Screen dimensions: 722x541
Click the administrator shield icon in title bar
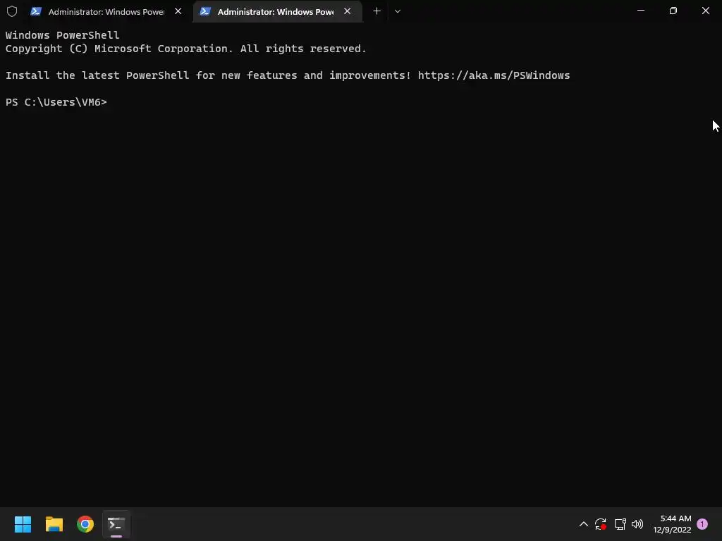coord(12,11)
